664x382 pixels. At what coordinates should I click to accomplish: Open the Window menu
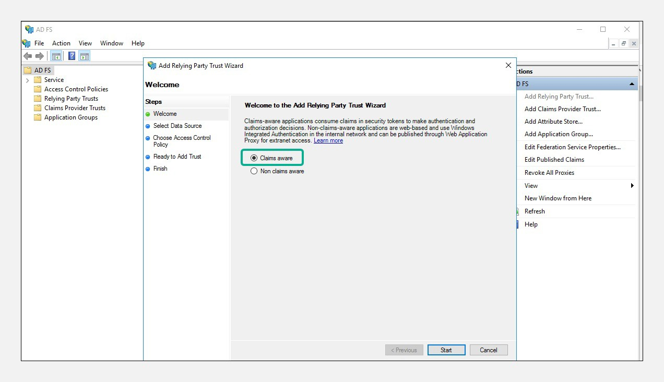[112, 43]
